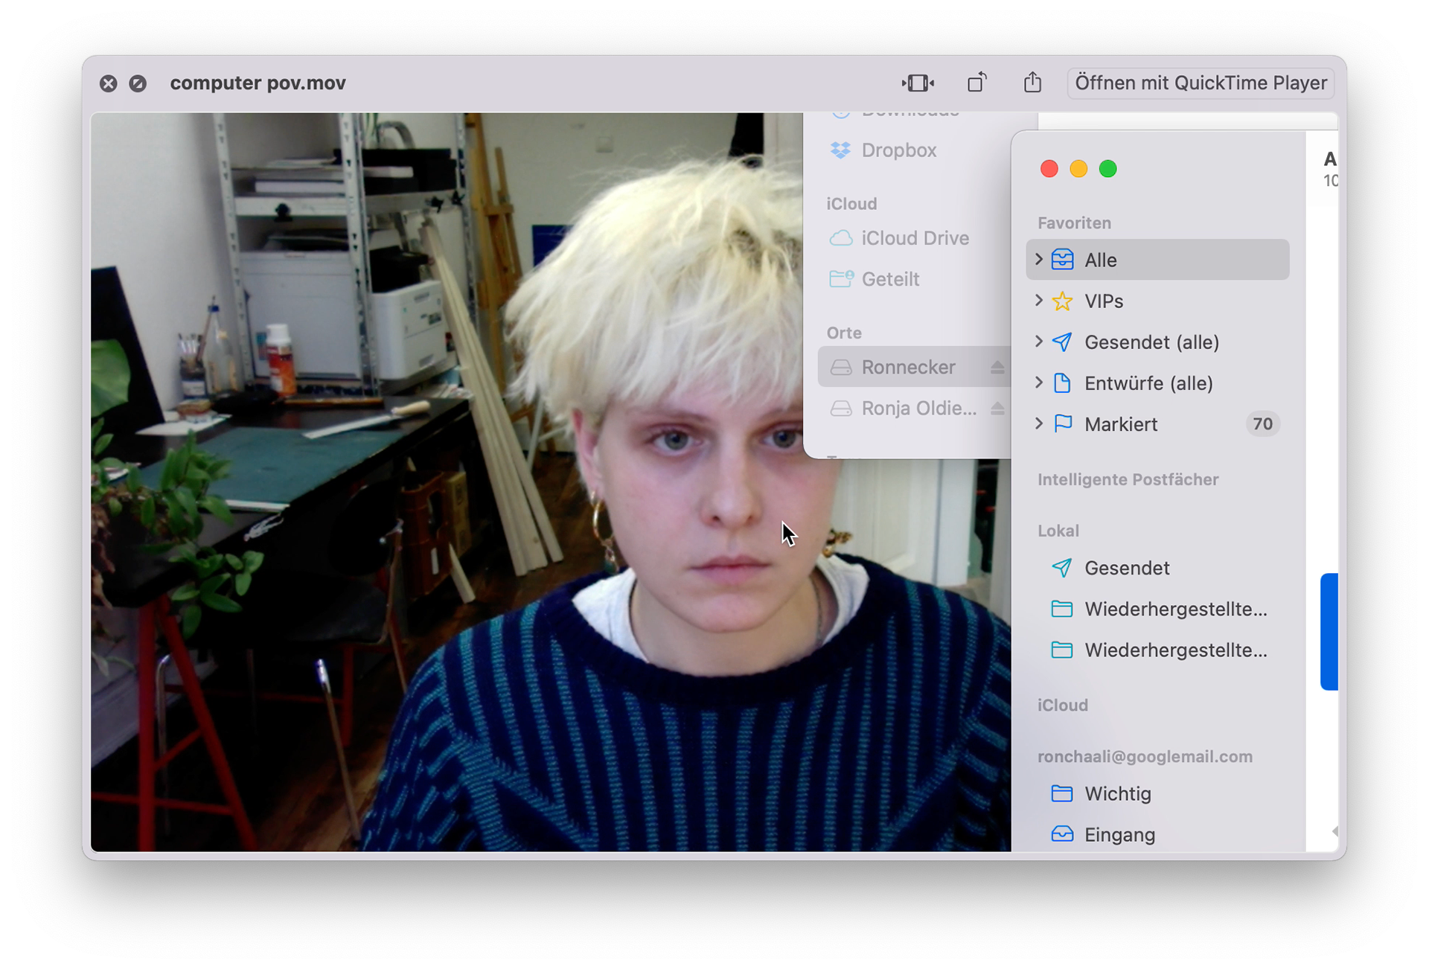Image resolution: width=1429 pixels, height=969 pixels.
Task: Click the Eingang inbox tray icon
Action: pos(1063,834)
